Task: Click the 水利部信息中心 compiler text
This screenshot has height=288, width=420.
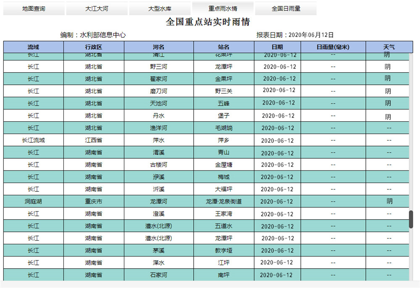Action: coord(102,35)
